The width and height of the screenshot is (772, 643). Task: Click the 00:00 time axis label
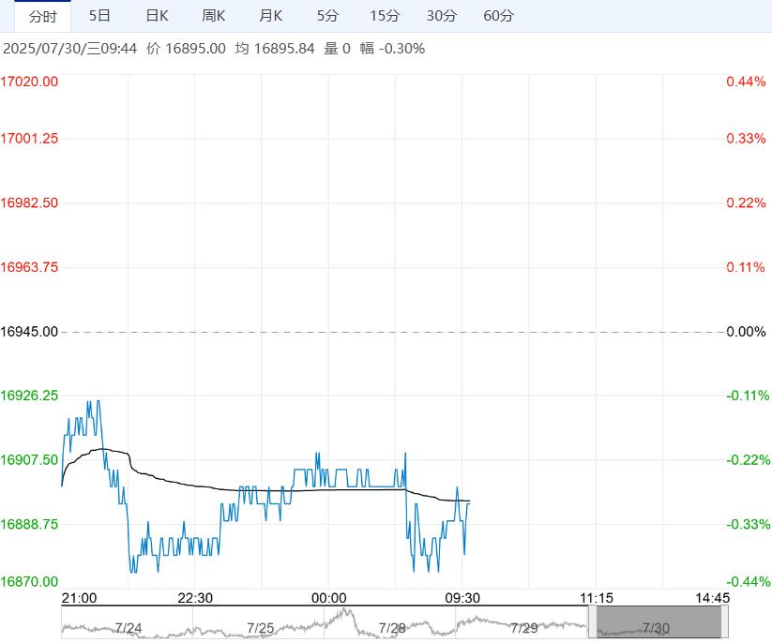pyautogui.click(x=328, y=598)
